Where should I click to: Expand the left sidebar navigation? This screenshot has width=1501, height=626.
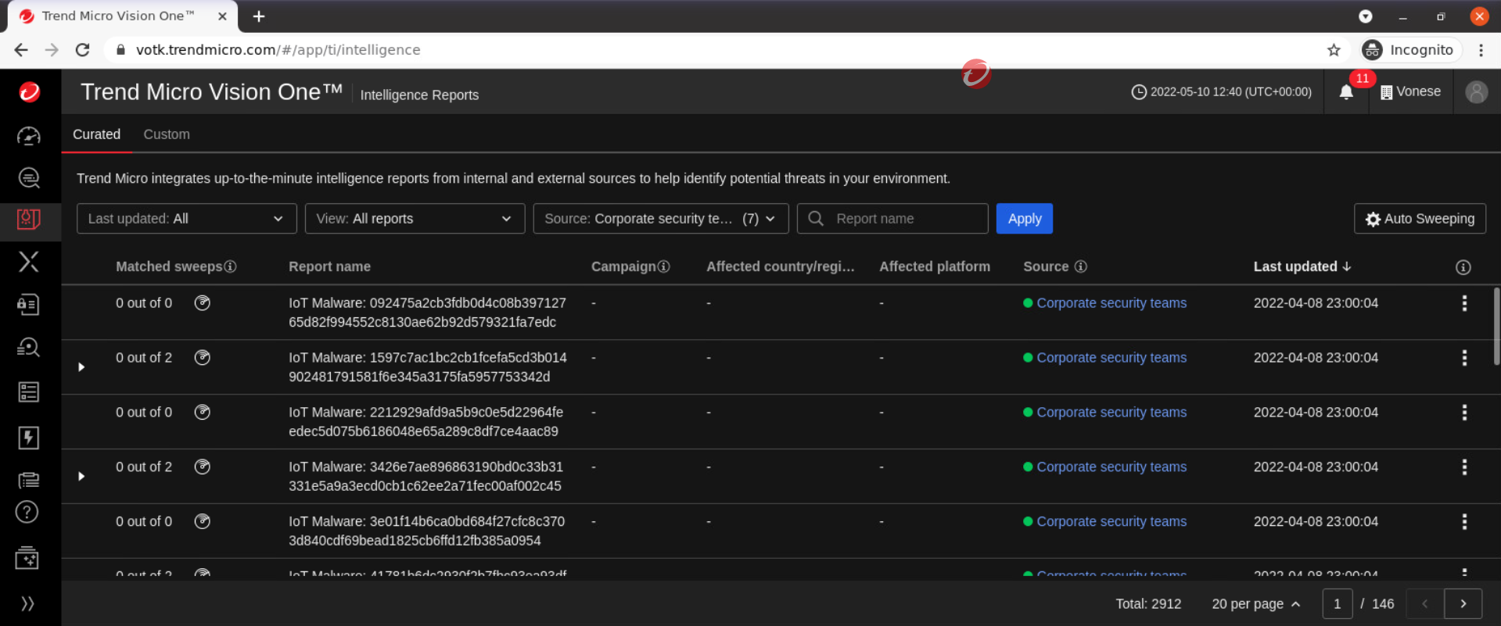[x=27, y=603]
